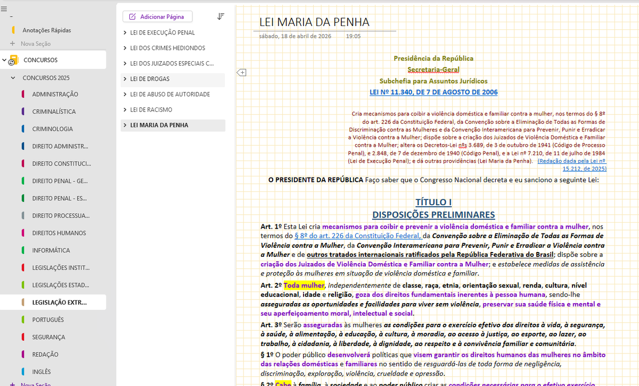639x386 pixels.
Task: Click the sort pages icon
Action: 221,16
